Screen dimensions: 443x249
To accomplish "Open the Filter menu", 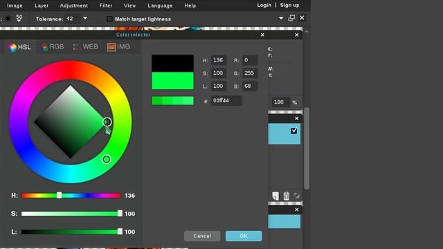I will pos(106,6).
